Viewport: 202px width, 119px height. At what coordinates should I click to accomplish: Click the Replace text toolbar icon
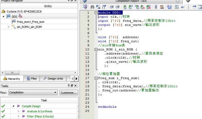pos(98,7)
